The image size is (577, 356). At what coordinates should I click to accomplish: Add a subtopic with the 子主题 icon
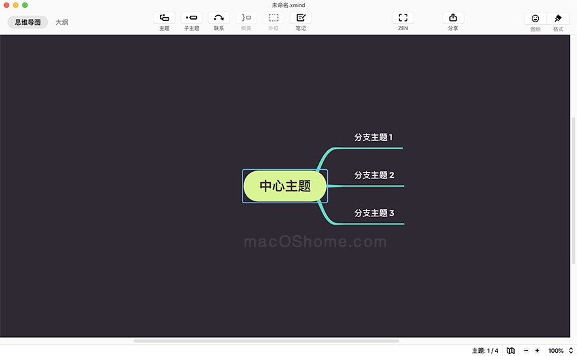[x=191, y=18]
